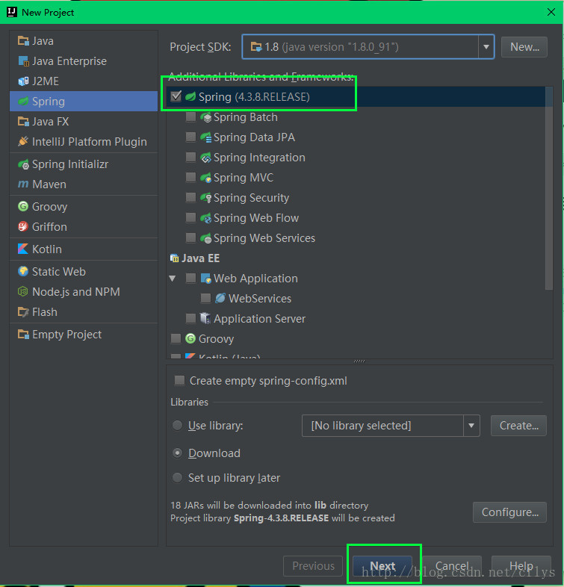Uncheck the Spring (4.3.8.RELEASE) checkbox
This screenshot has width=564, height=587.
tap(176, 96)
